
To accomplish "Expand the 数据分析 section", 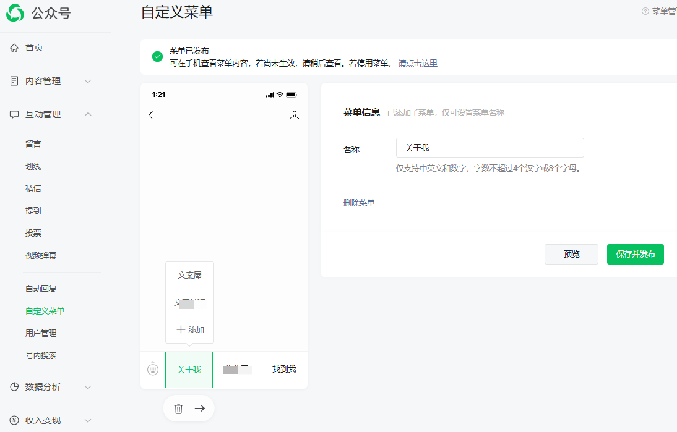I will [x=53, y=387].
